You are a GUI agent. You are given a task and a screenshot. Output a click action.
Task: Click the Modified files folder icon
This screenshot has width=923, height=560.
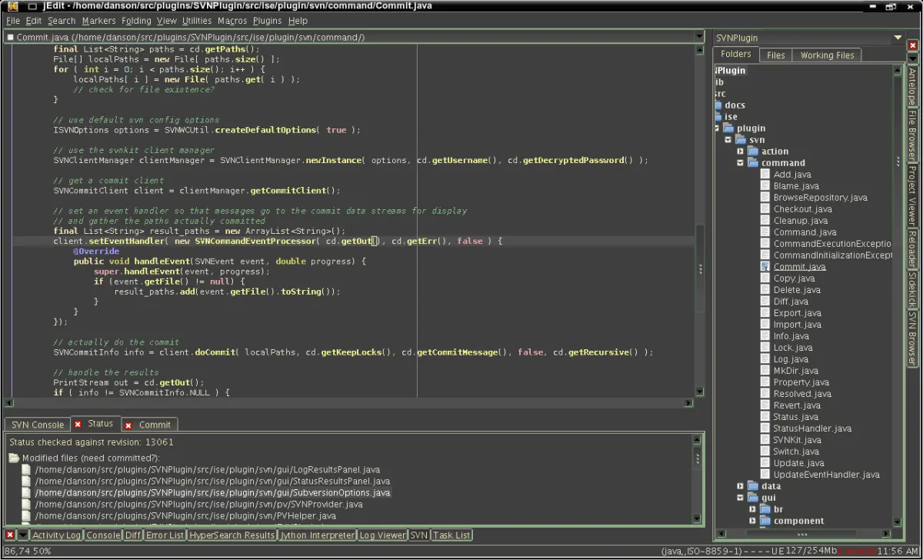(14, 458)
